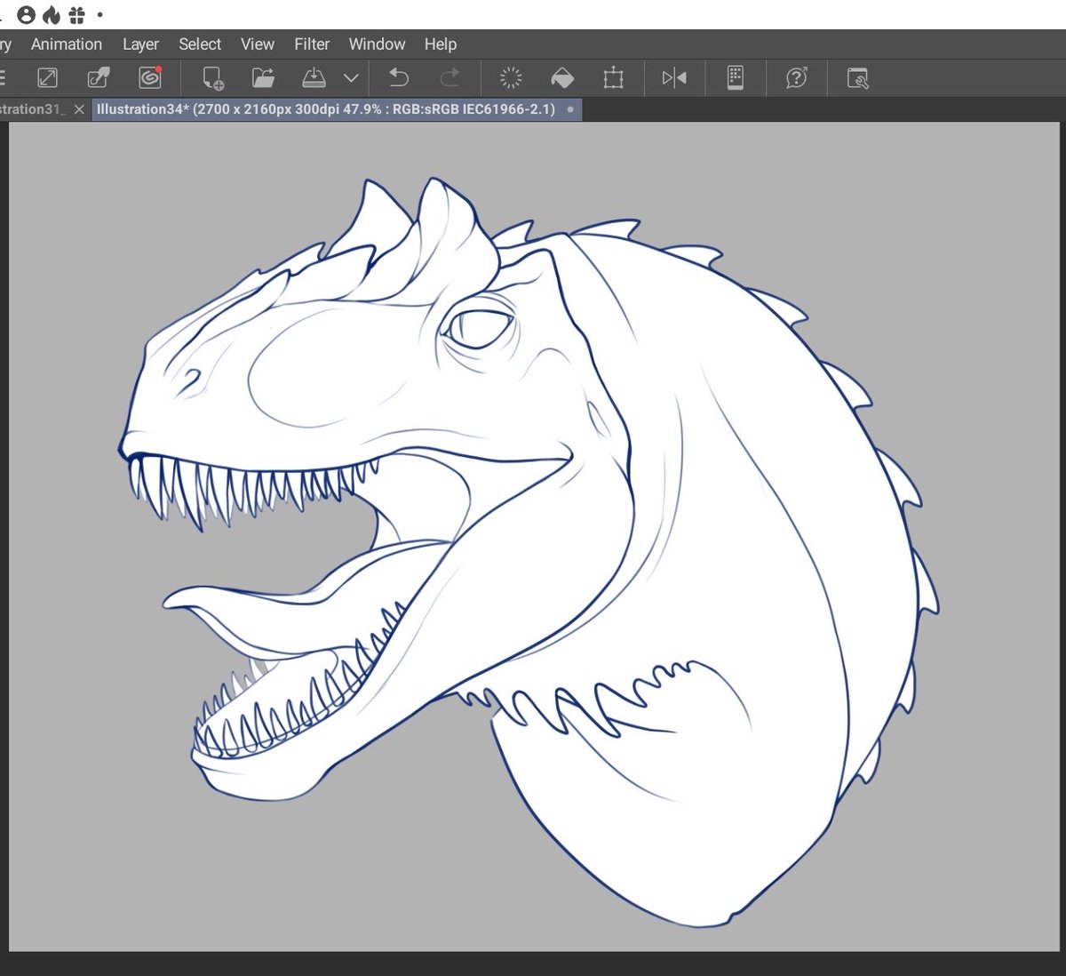Save the illustration with the Save icon

pyautogui.click(x=314, y=78)
